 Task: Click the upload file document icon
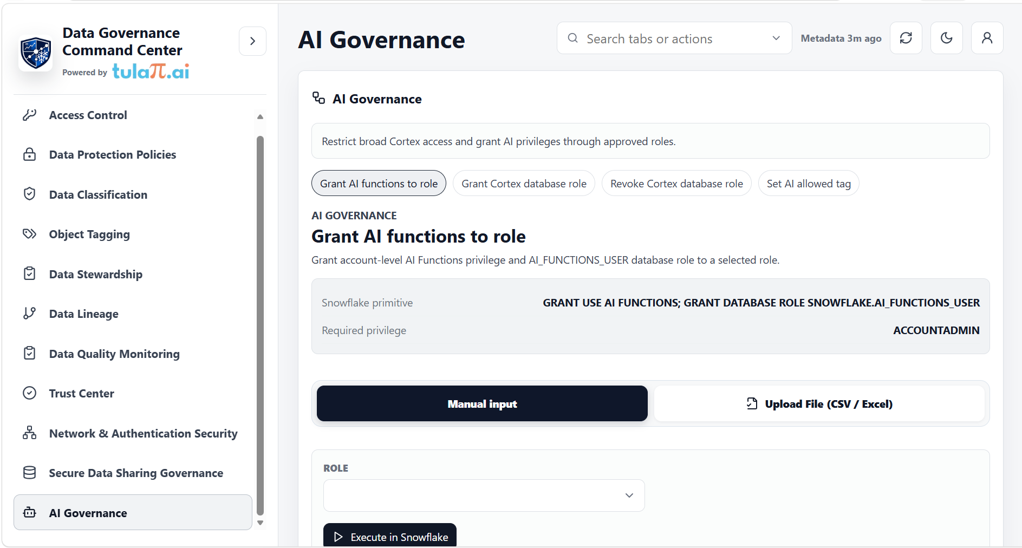point(752,403)
